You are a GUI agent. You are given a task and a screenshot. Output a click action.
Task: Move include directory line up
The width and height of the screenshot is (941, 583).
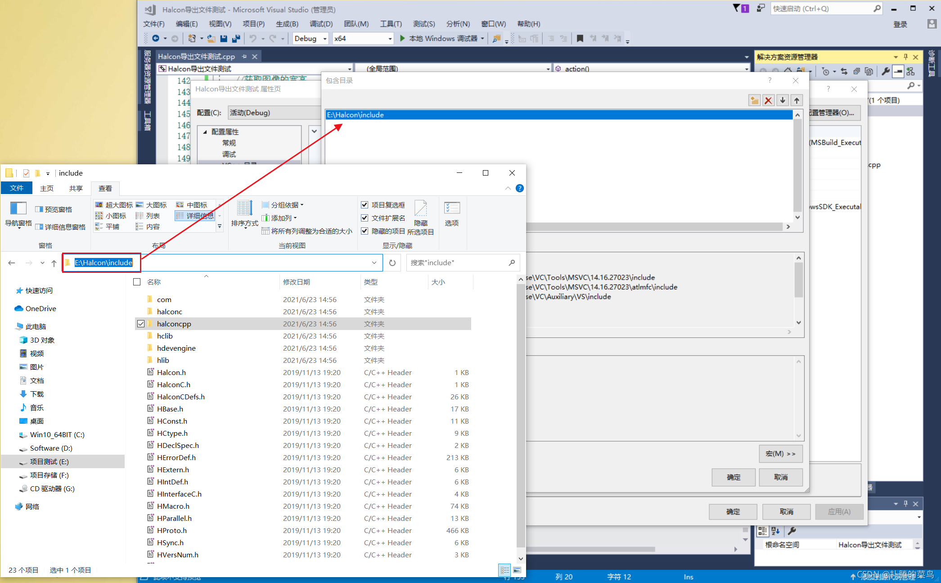click(x=797, y=100)
